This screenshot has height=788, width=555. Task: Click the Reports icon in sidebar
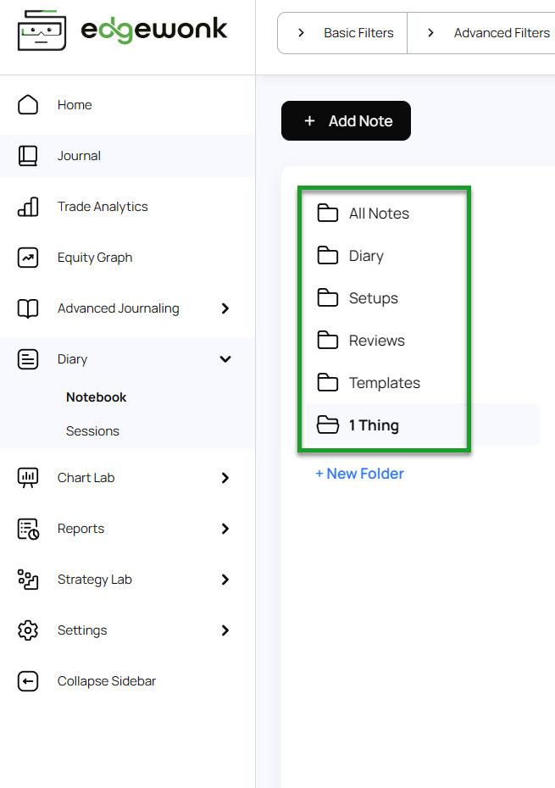coord(28,529)
